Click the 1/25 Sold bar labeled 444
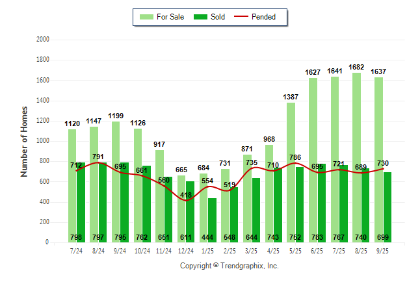Screen dimensions: 420x282 [x=212, y=221]
